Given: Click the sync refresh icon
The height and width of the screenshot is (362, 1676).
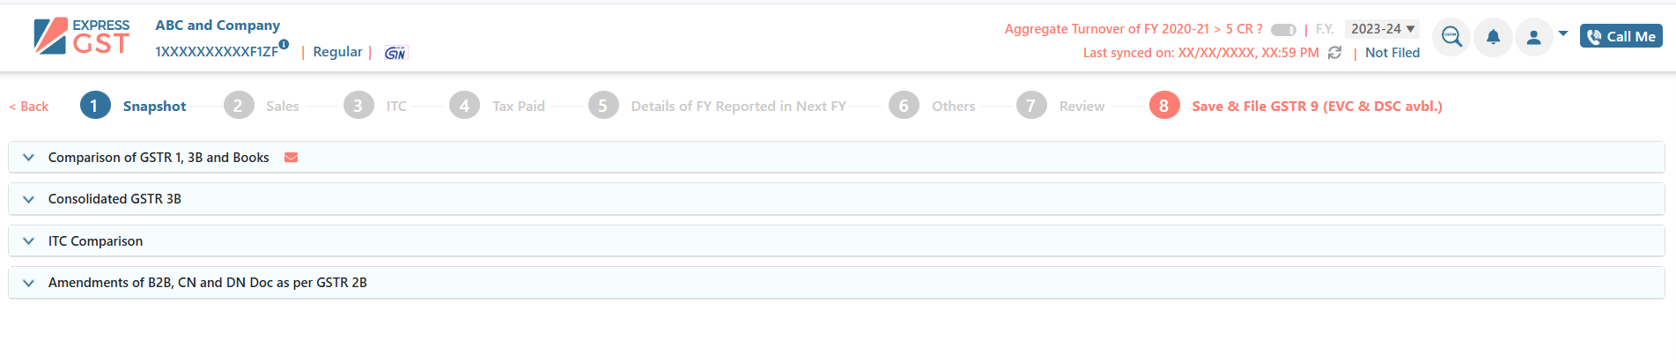Looking at the screenshot, I should (1334, 53).
